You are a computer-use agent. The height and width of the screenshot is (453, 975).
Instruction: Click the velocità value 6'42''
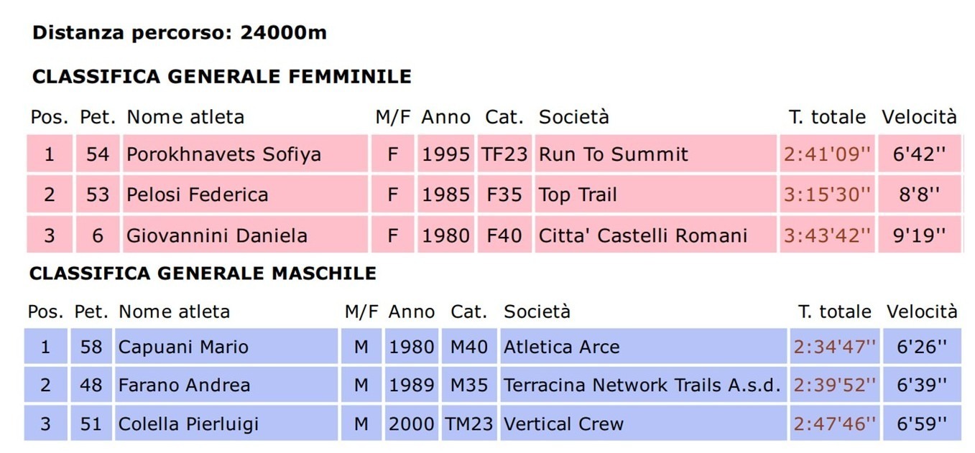(x=919, y=154)
